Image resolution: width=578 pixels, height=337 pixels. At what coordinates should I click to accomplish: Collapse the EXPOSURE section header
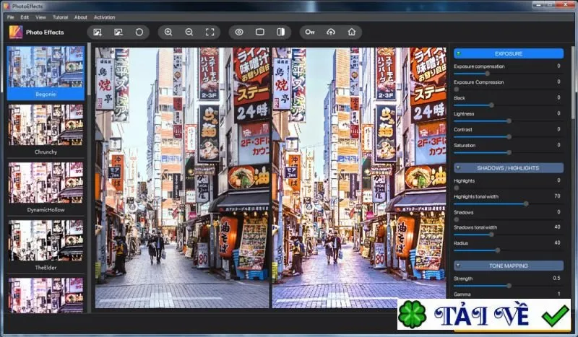[509, 53]
